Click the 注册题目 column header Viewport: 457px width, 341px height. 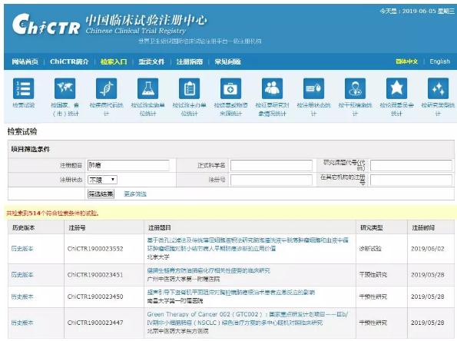coord(160,227)
